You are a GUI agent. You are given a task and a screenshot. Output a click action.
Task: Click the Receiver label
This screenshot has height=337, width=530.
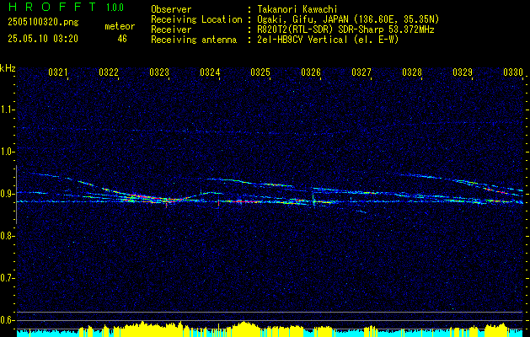171,29
